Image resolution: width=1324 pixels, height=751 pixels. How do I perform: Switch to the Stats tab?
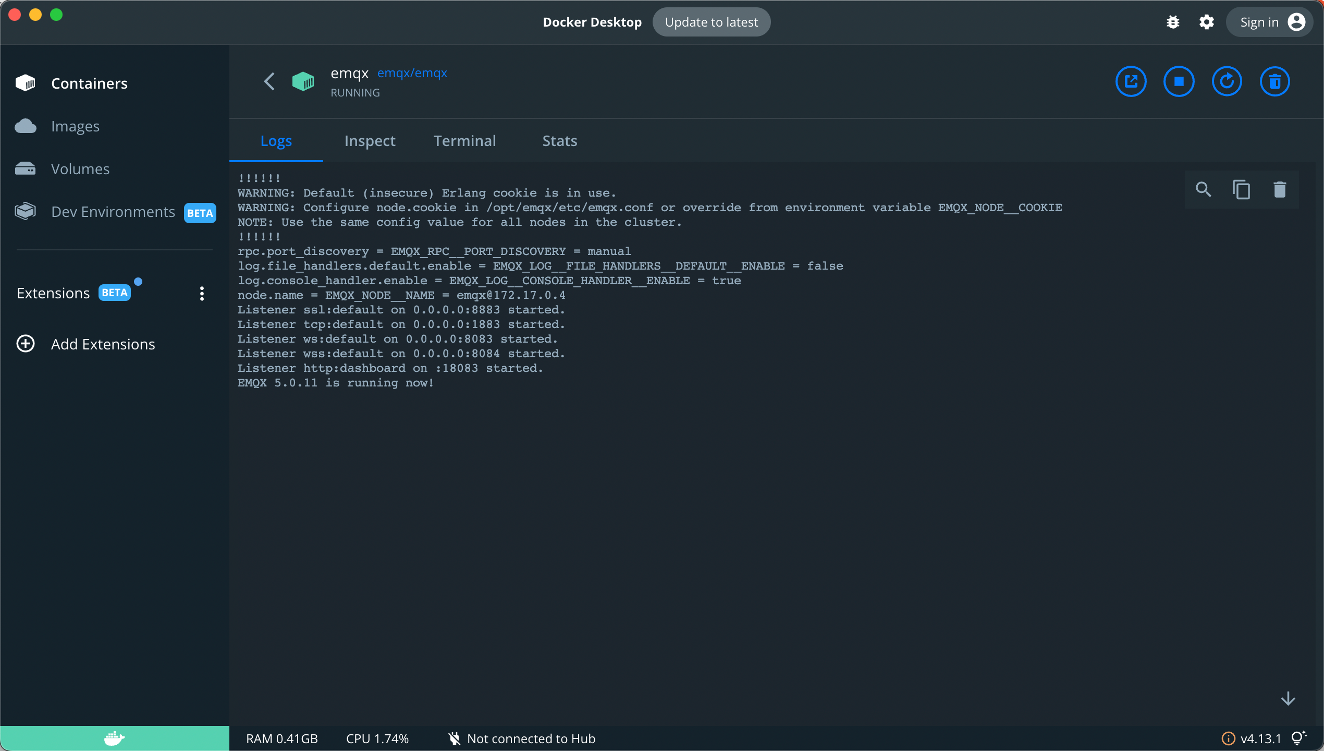coord(559,140)
